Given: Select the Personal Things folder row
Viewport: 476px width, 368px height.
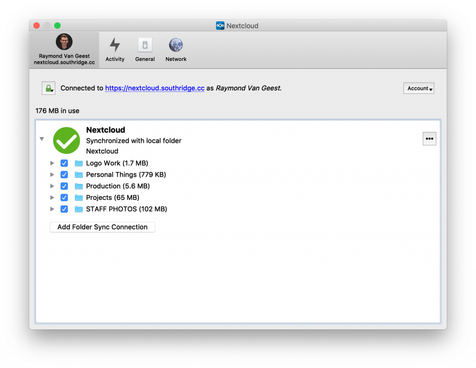Looking at the screenshot, I should [126, 175].
